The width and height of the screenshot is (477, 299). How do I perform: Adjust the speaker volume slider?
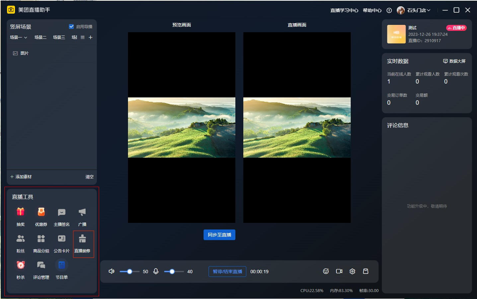click(x=130, y=271)
